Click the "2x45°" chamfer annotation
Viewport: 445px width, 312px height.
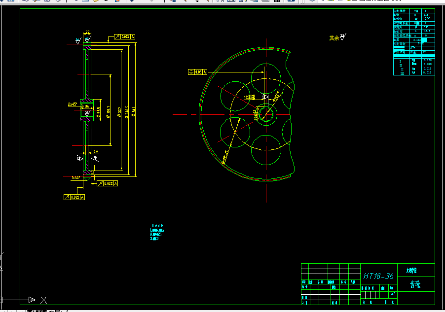pyautogui.click(x=73, y=104)
